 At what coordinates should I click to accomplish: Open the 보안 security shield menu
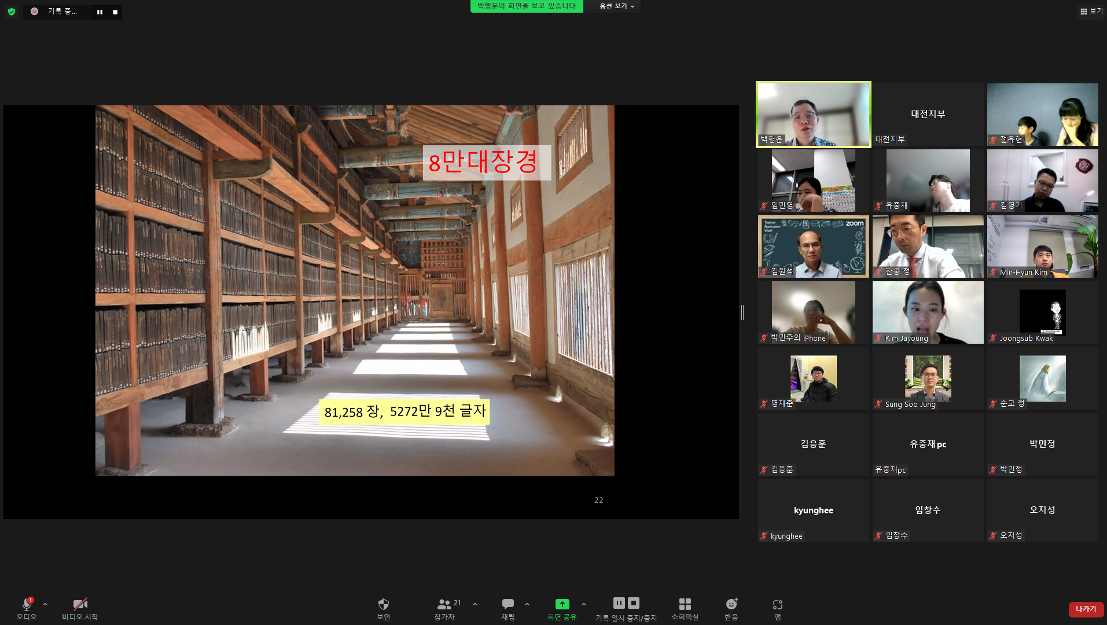pos(384,609)
